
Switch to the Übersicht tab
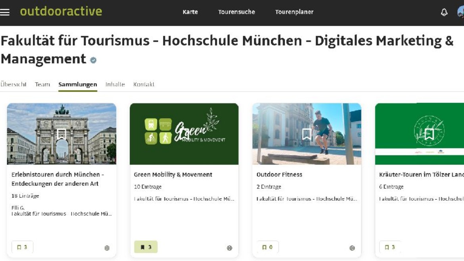(13, 84)
